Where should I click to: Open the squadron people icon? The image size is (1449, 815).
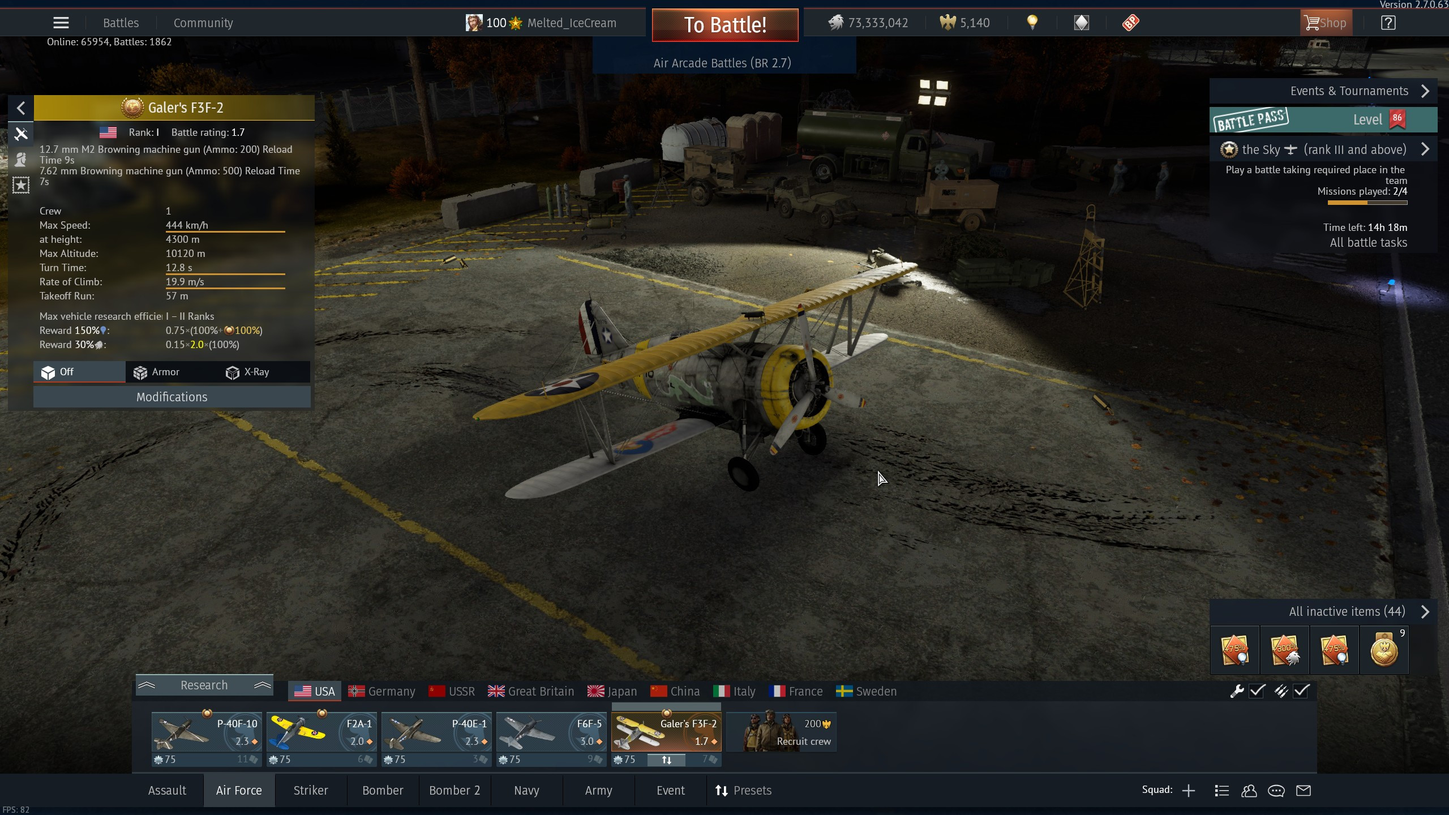(x=1249, y=791)
